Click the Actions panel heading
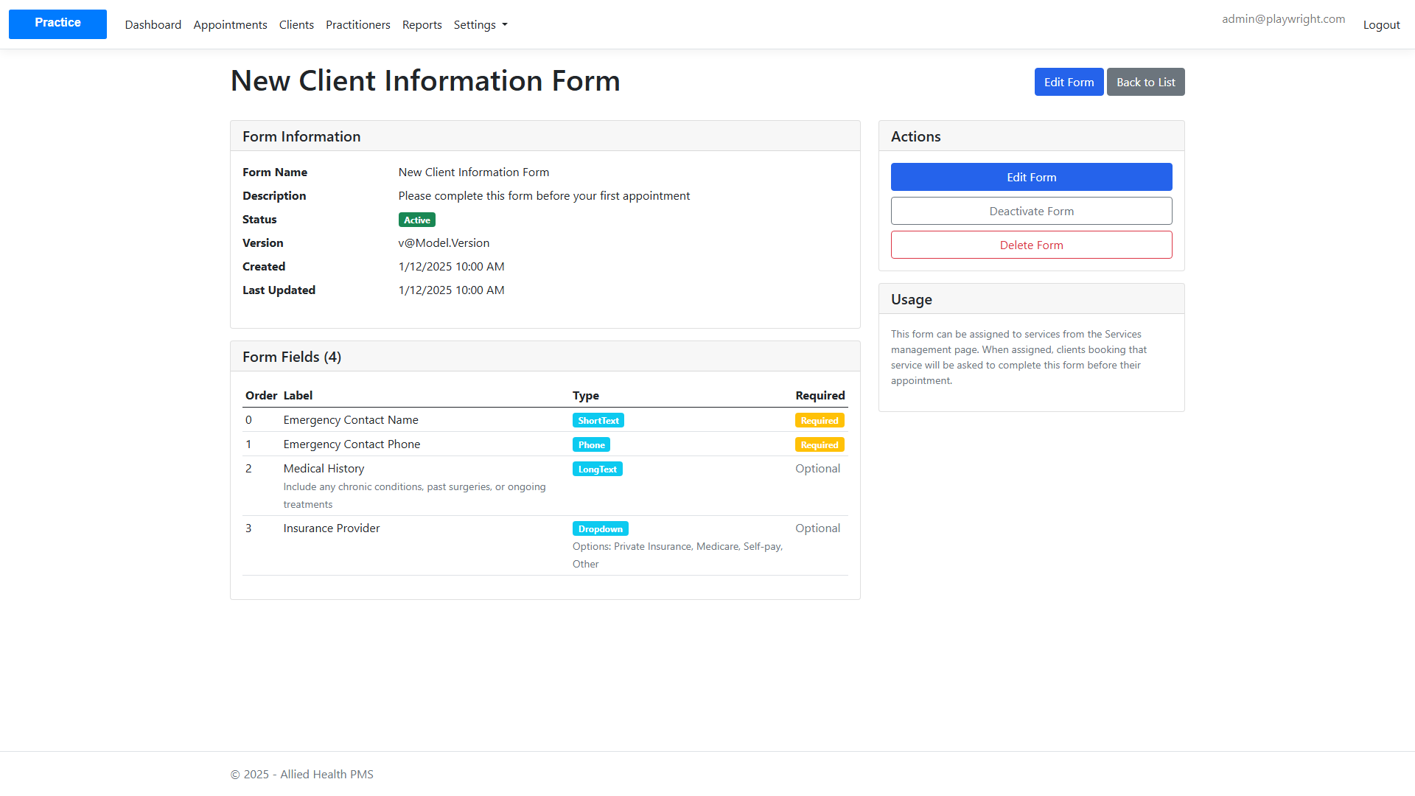The height and width of the screenshot is (796, 1415). click(x=915, y=136)
